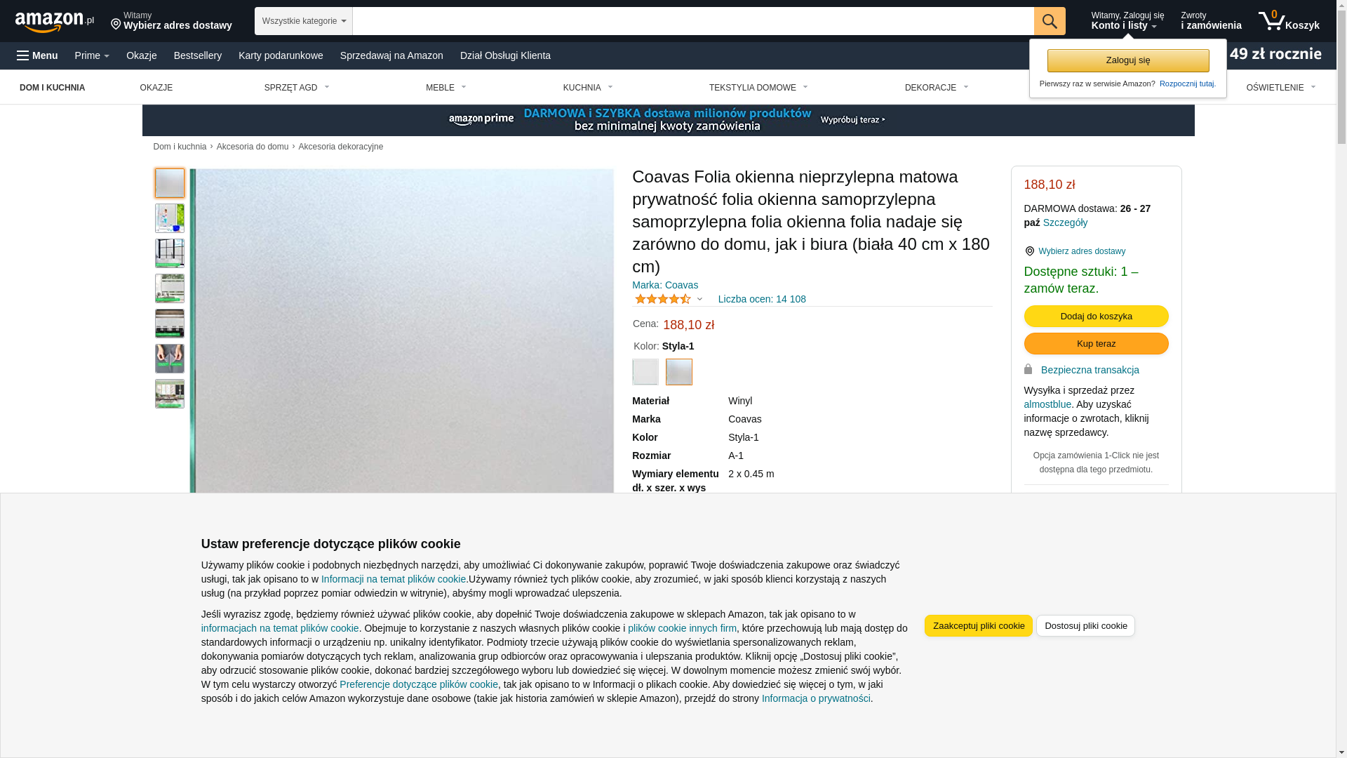Select the second product thumbnail image
Screen dimensions: 1347x758
[x=170, y=218]
